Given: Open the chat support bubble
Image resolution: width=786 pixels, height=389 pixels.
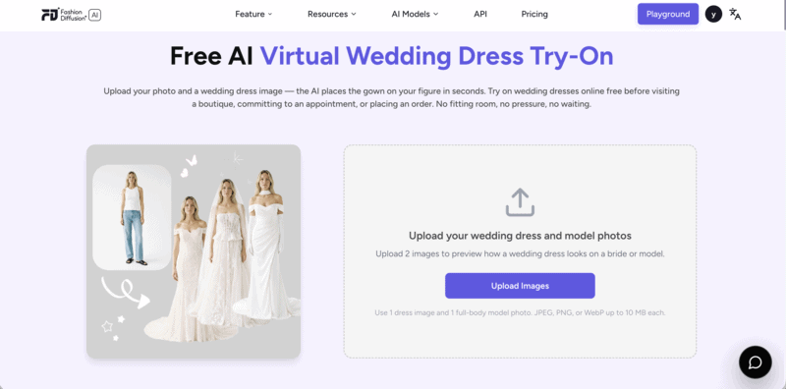Looking at the screenshot, I should [755, 361].
